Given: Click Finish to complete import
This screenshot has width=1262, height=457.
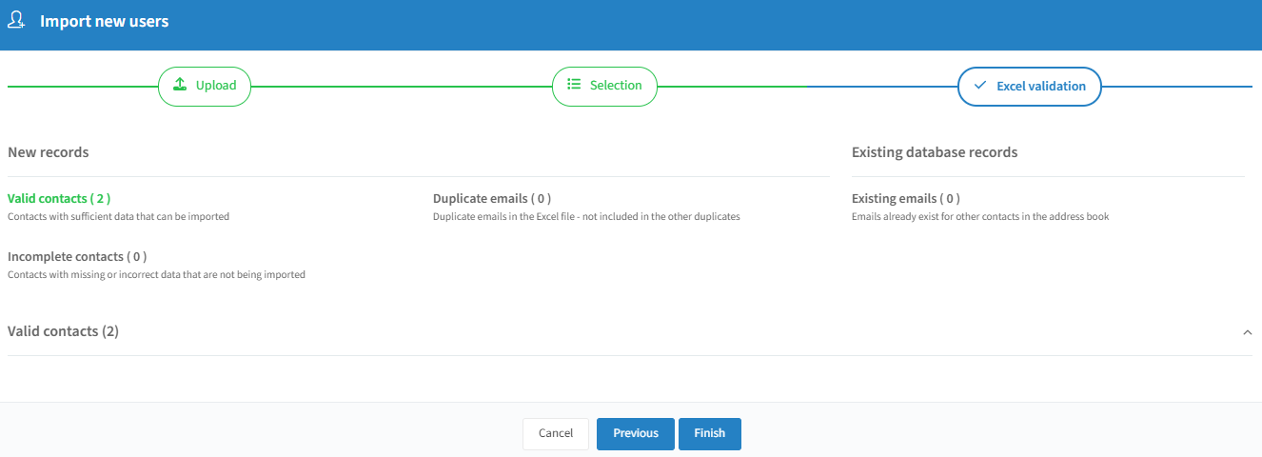Looking at the screenshot, I should click(710, 433).
